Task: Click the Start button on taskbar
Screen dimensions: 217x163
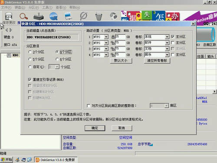Action: click(7, 160)
